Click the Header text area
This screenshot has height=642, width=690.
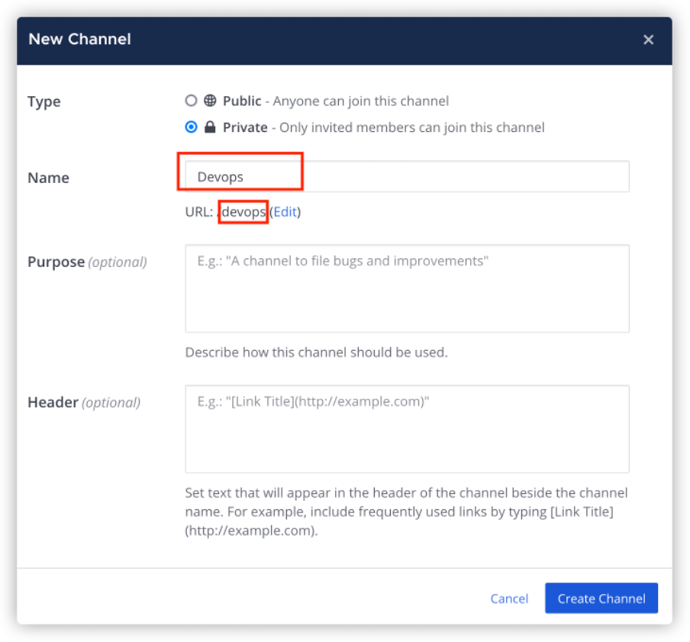point(407,427)
